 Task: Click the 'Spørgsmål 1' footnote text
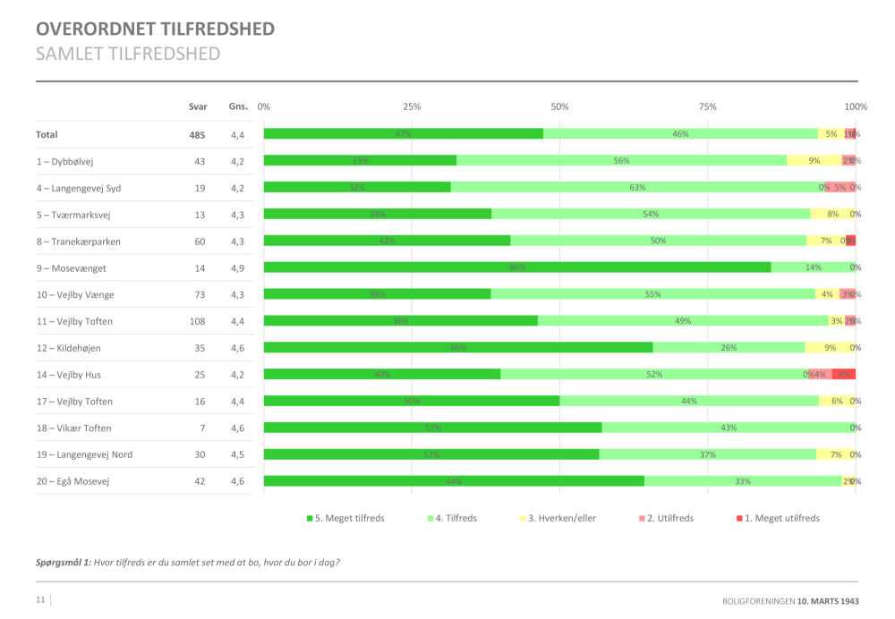(x=188, y=563)
